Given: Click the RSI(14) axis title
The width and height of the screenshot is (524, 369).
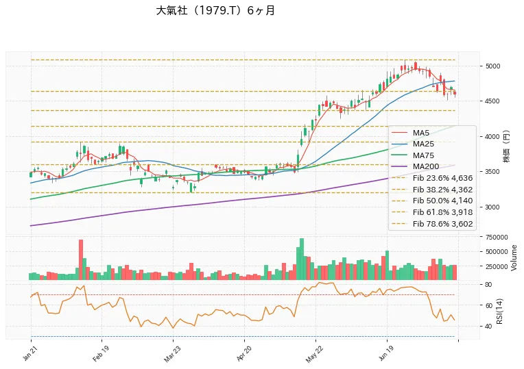Looking at the screenshot, I should (x=499, y=311).
